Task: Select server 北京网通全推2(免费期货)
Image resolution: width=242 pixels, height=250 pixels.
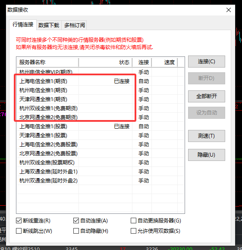Action: click(x=101, y=117)
